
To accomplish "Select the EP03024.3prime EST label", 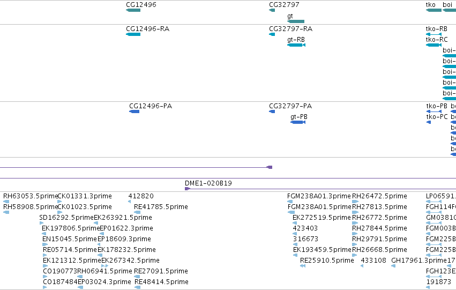I will (104, 282).
